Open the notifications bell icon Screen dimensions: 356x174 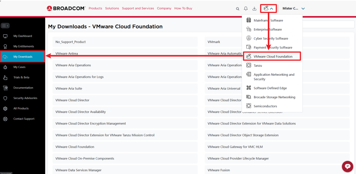click(x=246, y=9)
